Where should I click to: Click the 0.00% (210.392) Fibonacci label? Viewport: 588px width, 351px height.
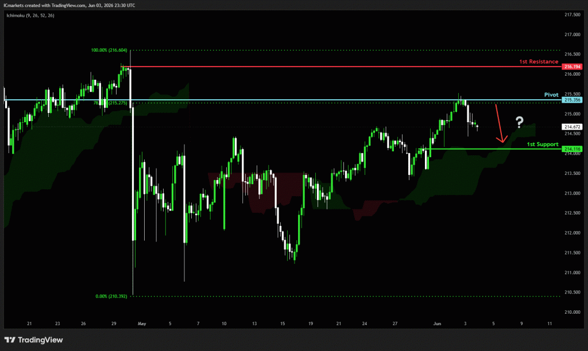111,297
